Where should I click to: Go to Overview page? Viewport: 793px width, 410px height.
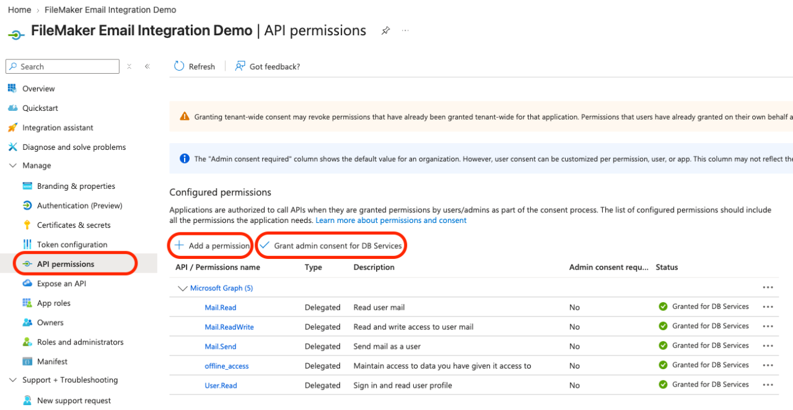pos(38,89)
